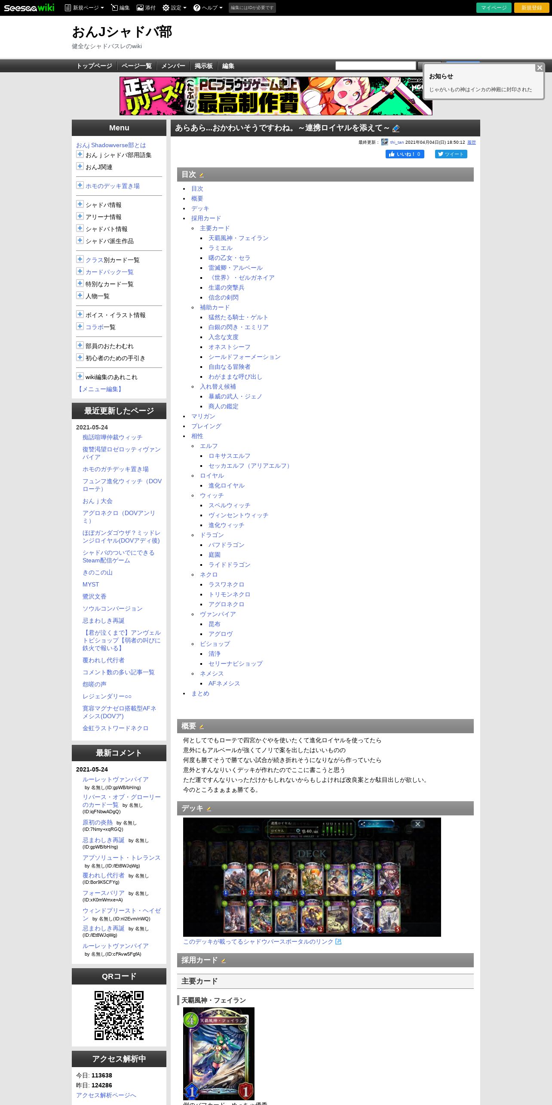The height and width of the screenshot is (1105, 552).
Task: Open the 設定 dropdown menu
Action: (x=175, y=8)
